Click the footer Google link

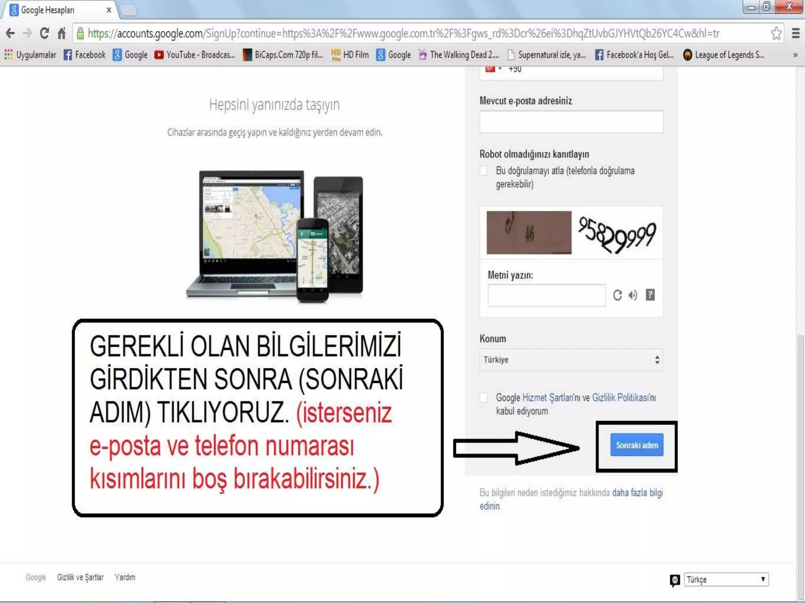(x=36, y=577)
